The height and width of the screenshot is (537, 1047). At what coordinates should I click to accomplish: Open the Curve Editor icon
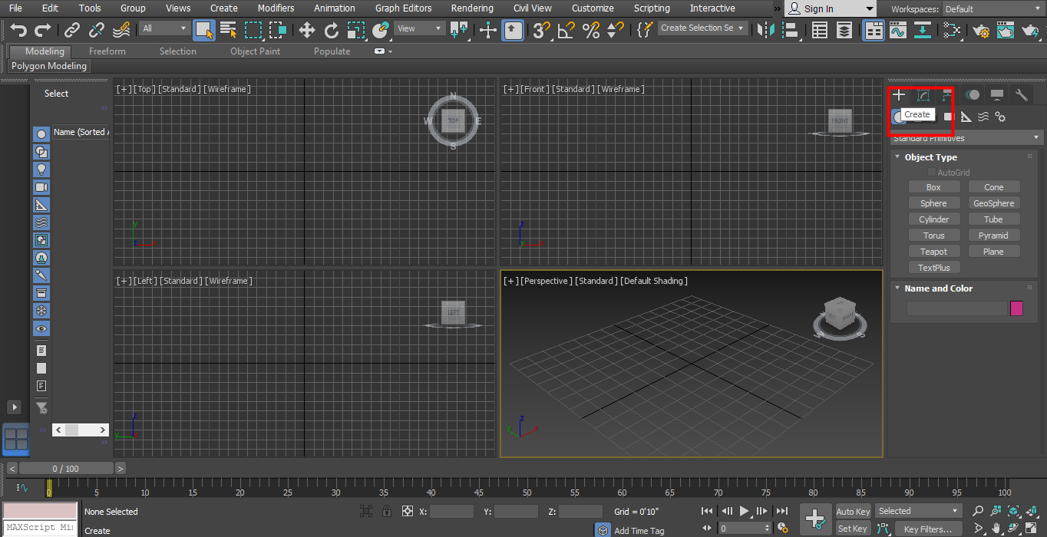(897, 28)
